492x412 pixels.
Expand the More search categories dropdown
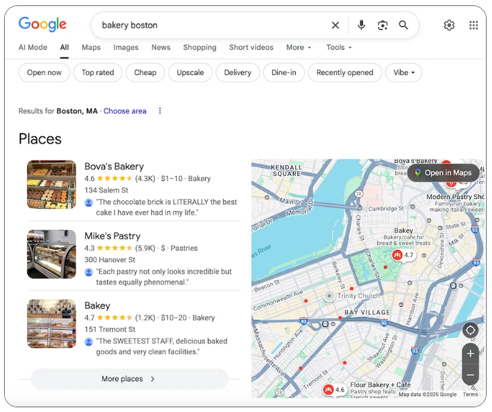click(x=298, y=47)
